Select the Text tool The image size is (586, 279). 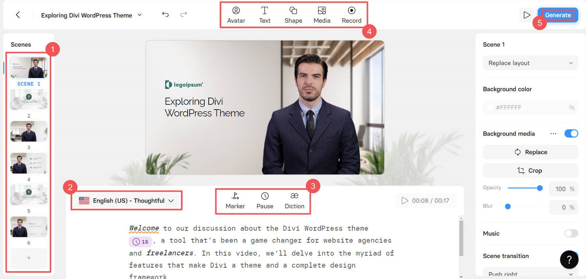click(x=265, y=15)
